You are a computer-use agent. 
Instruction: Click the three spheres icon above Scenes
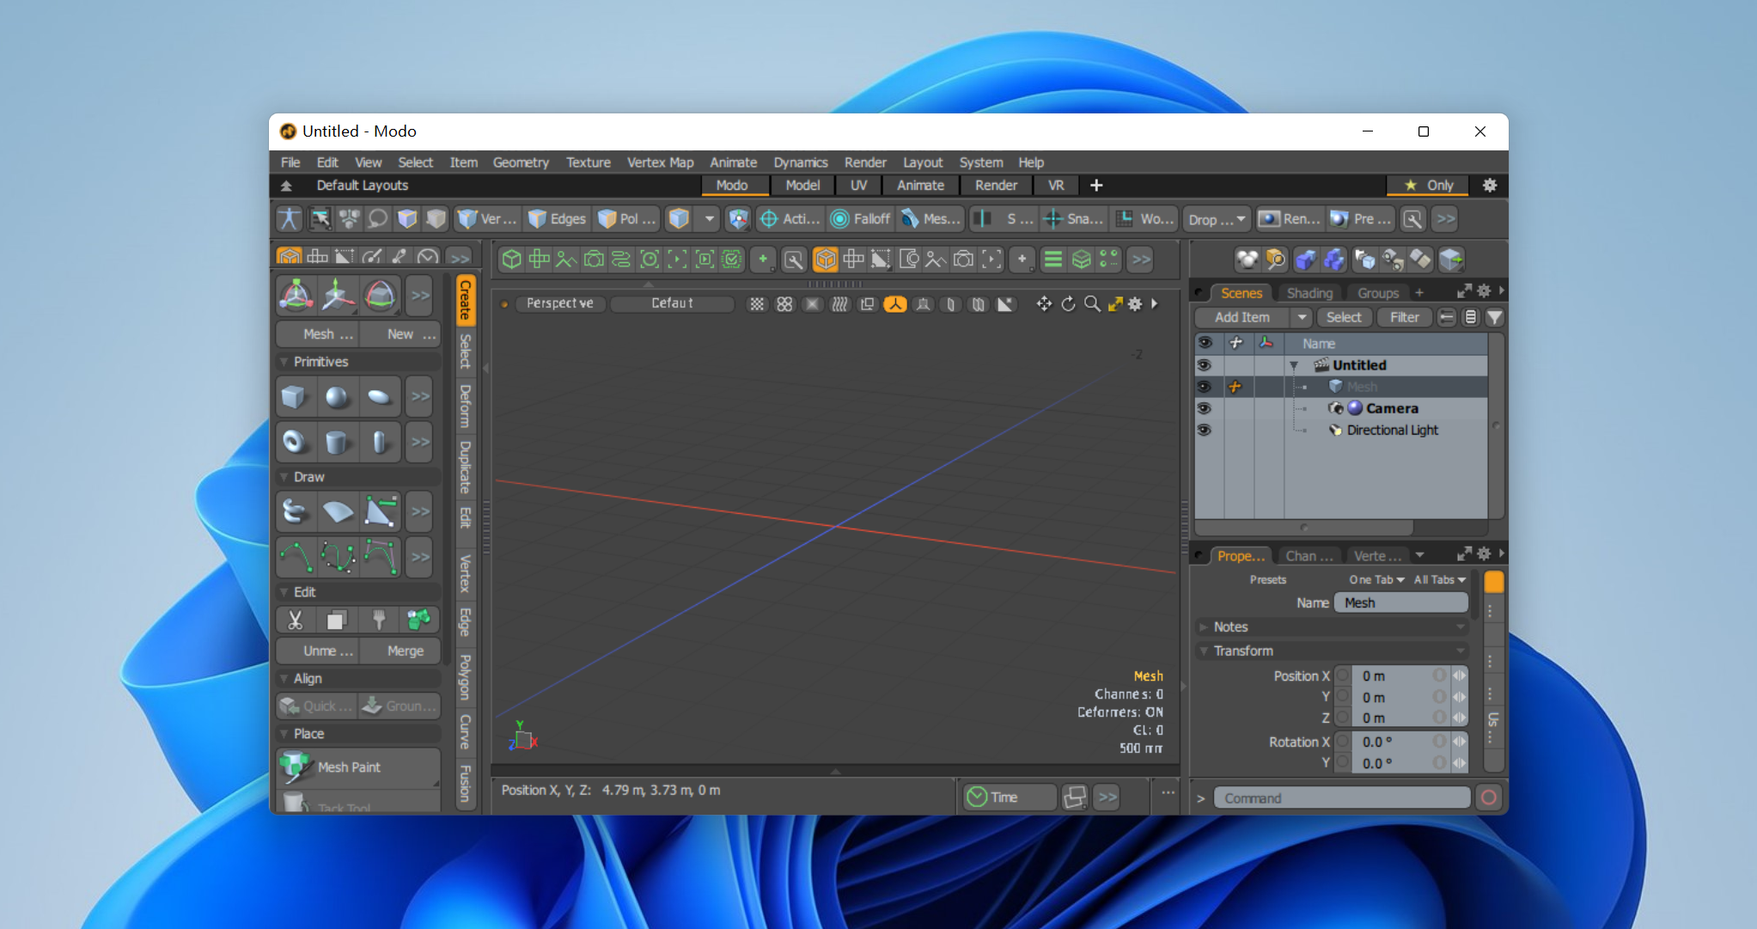point(1247,260)
